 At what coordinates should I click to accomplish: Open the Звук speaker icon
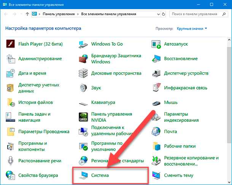point(83,88)
